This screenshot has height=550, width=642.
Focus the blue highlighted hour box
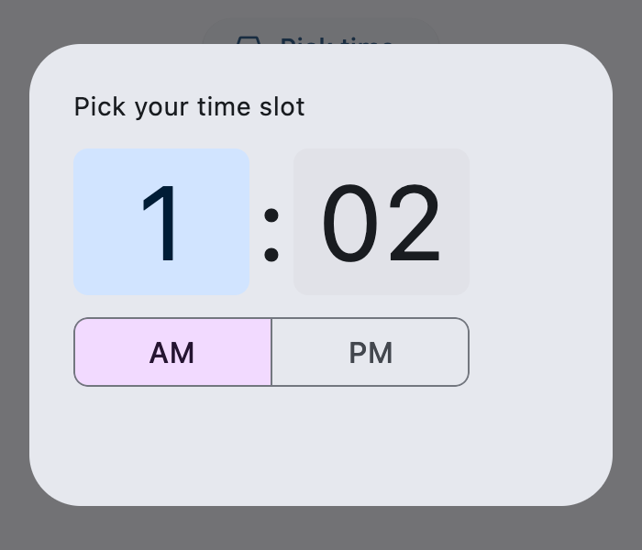click(161, 222)
